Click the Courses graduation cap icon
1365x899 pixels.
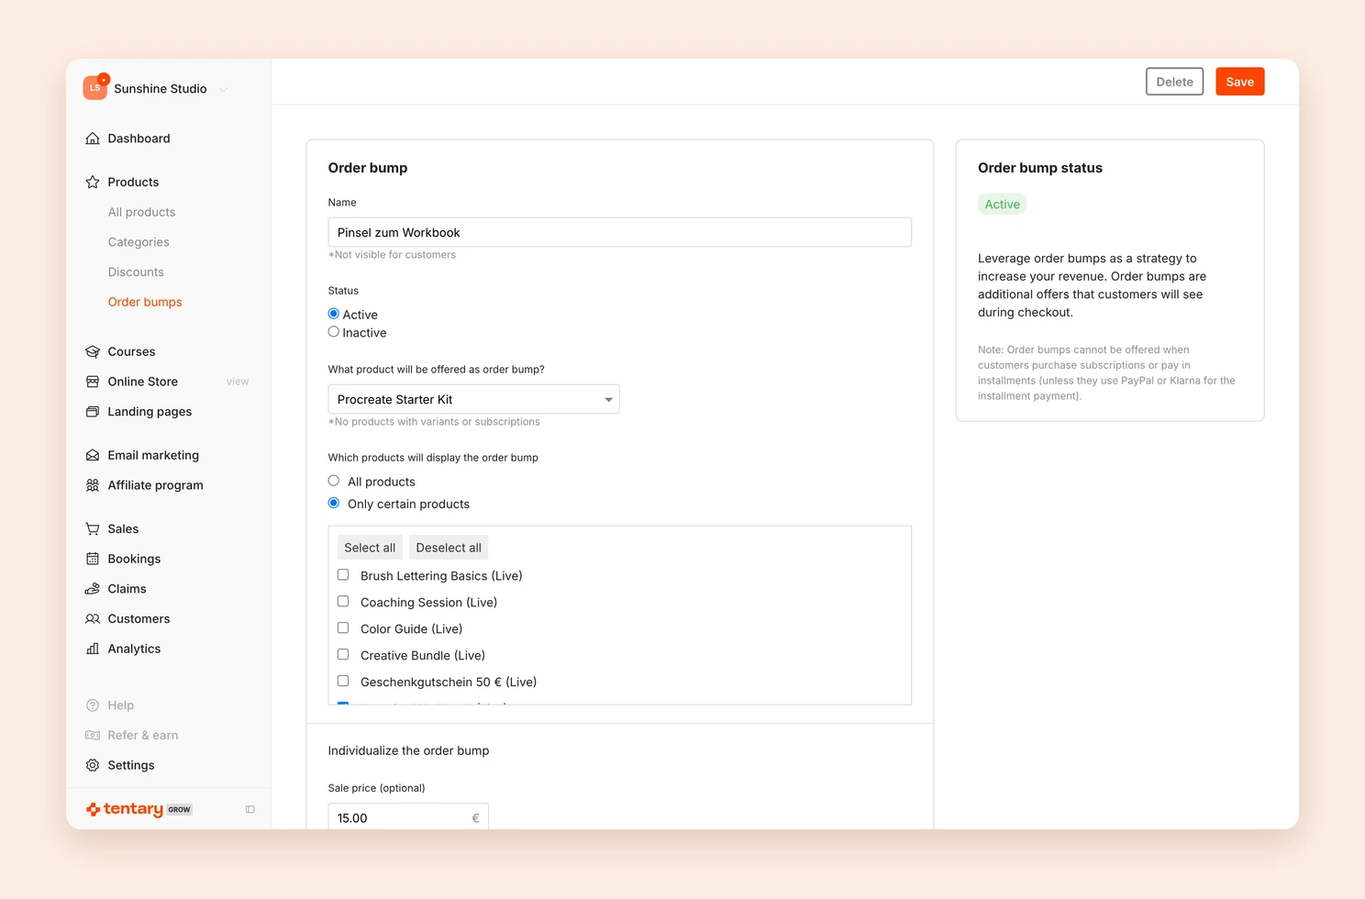93,351
